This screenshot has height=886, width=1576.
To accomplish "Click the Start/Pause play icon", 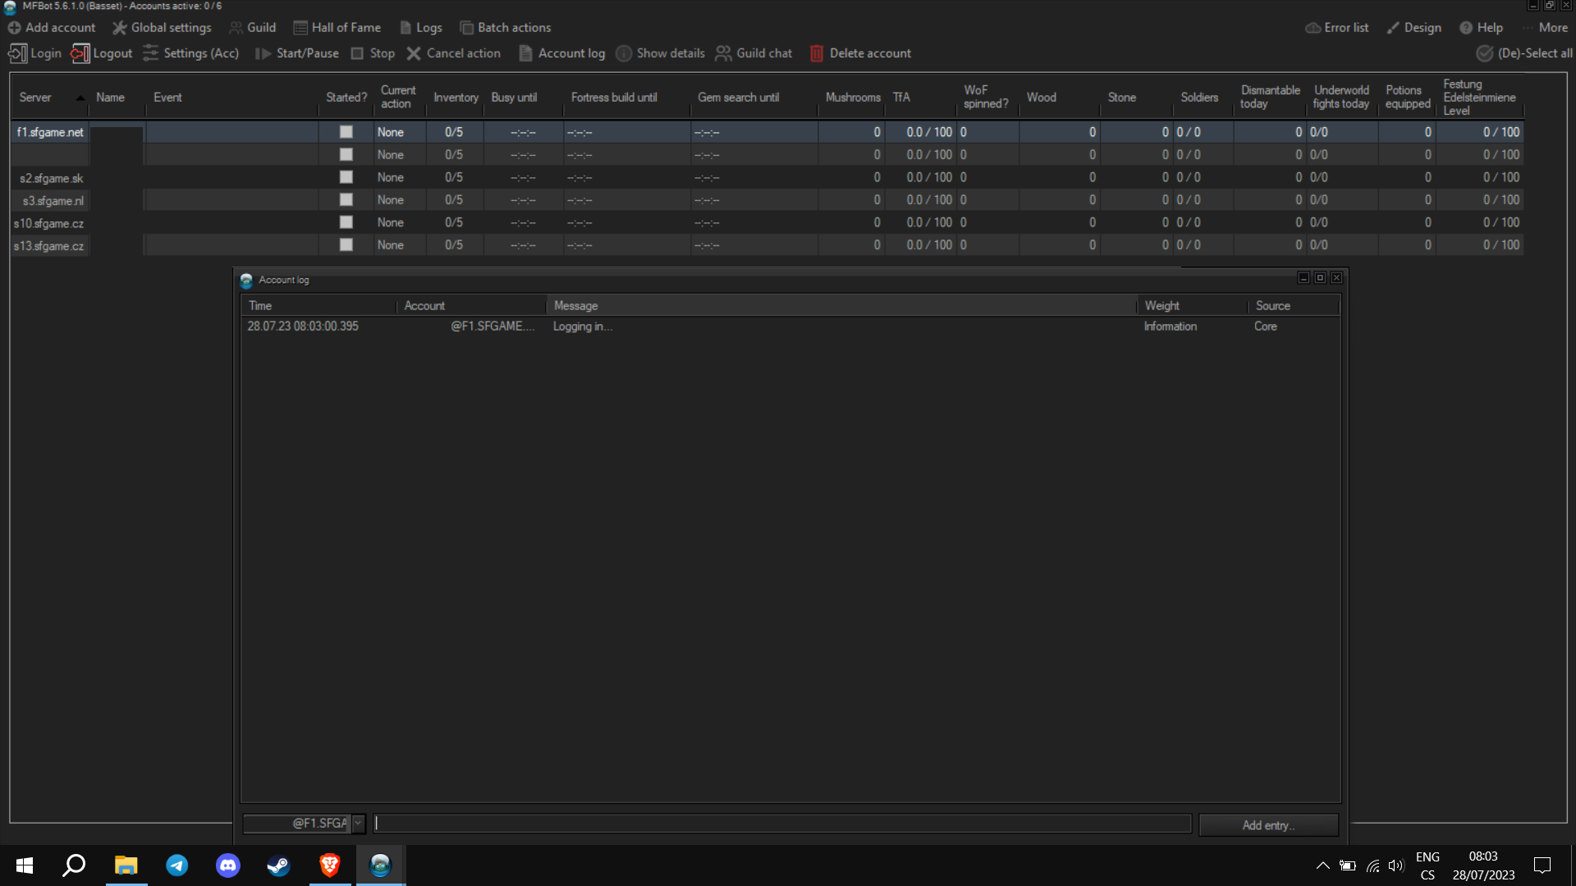I will coord(263,53).
